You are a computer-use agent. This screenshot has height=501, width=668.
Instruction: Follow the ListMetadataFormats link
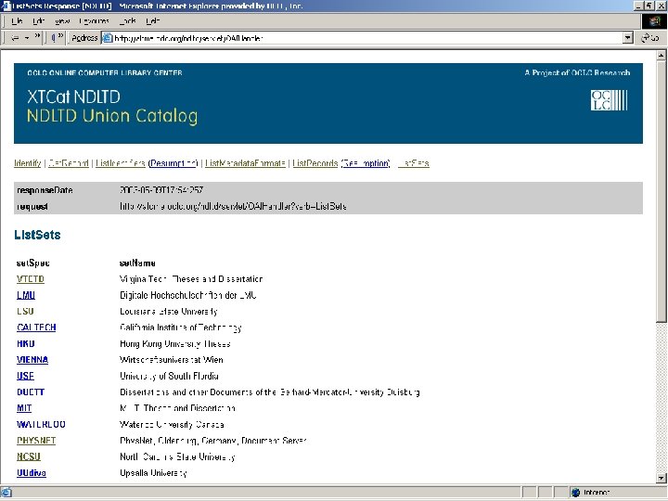click(245, 163)
